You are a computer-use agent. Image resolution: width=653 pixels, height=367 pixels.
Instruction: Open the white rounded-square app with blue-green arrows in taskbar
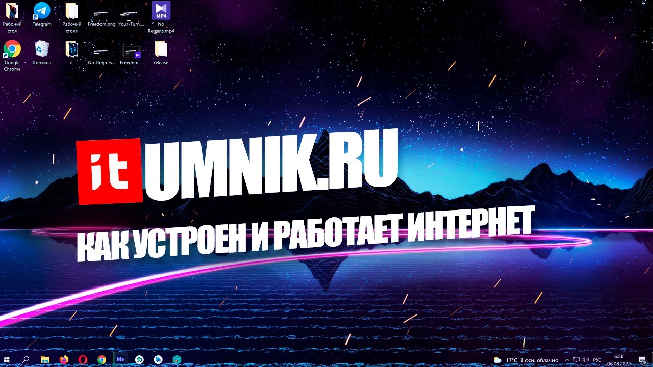click(139, 359)
